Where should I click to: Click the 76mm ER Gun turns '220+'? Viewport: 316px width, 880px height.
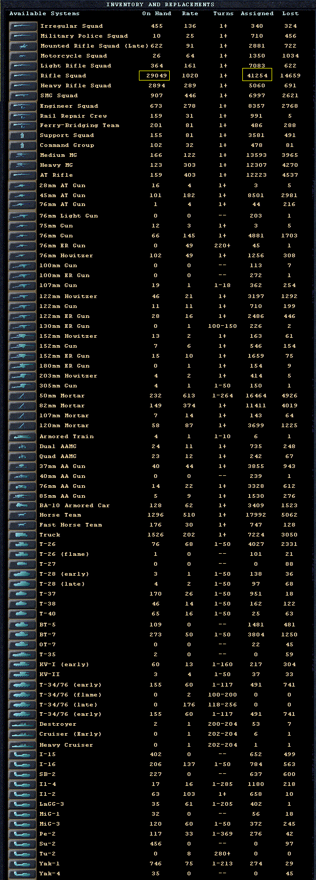click(223, 245)
